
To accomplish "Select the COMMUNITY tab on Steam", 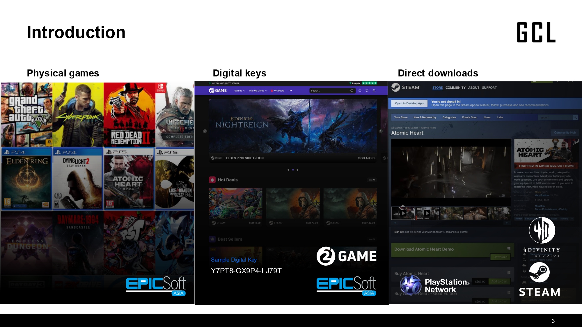I will [455, 87].
